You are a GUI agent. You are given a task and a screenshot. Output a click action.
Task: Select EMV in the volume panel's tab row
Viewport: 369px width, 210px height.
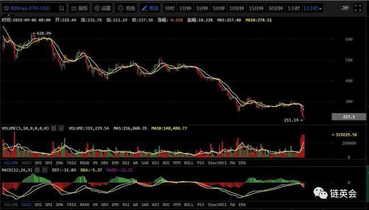[x=115, y=162]
